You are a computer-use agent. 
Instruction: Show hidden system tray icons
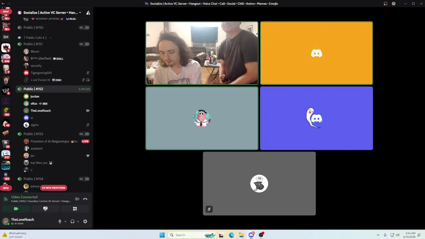pyautogui.click(x=378, y=235)
